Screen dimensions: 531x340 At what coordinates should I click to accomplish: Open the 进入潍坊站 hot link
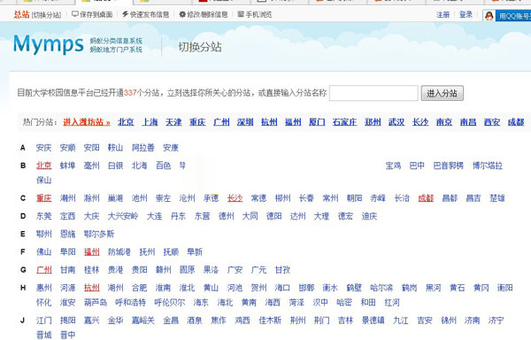click(87, 122)
